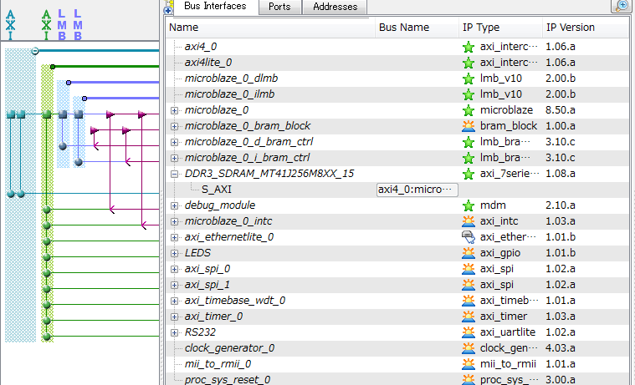Click the clock_generator IP type icon

[x=469, y=348]
